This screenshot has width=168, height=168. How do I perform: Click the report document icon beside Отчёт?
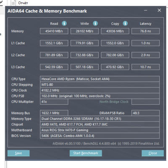(x=13, y=3)
